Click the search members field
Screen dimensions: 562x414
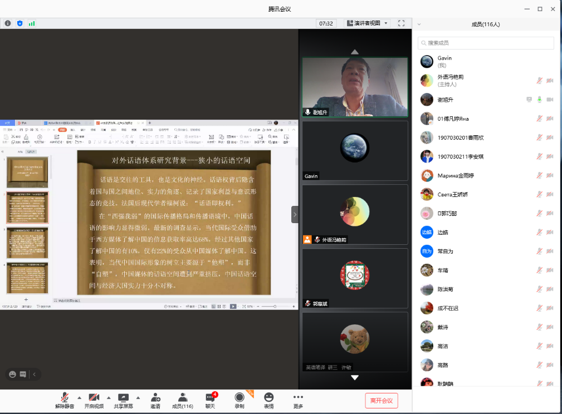tap(486, 43)
